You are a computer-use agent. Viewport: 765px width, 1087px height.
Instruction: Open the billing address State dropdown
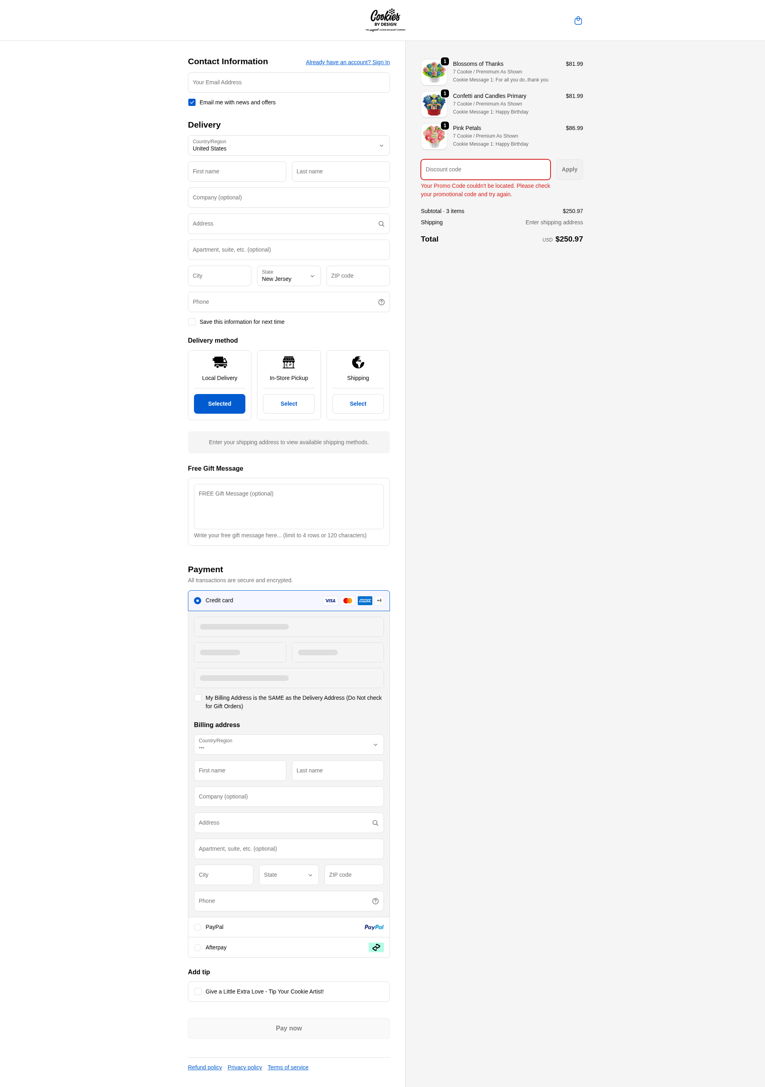[288, 875]
